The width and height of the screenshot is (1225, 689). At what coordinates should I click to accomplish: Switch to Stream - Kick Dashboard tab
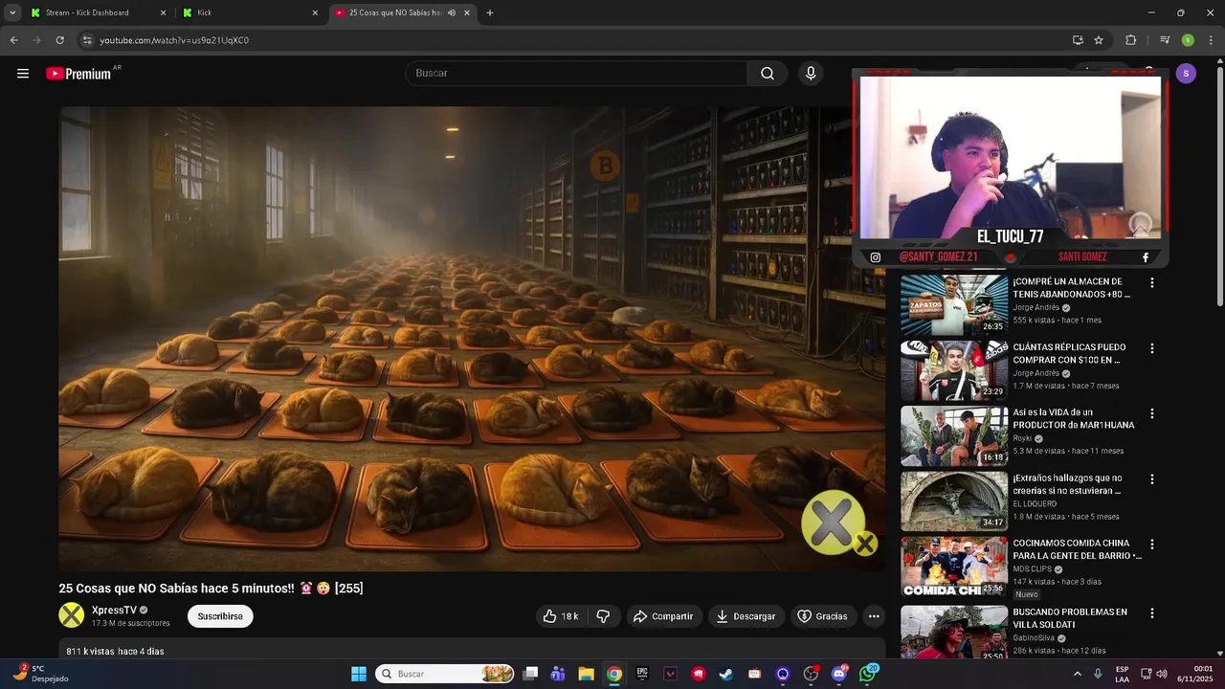point(96,12)
